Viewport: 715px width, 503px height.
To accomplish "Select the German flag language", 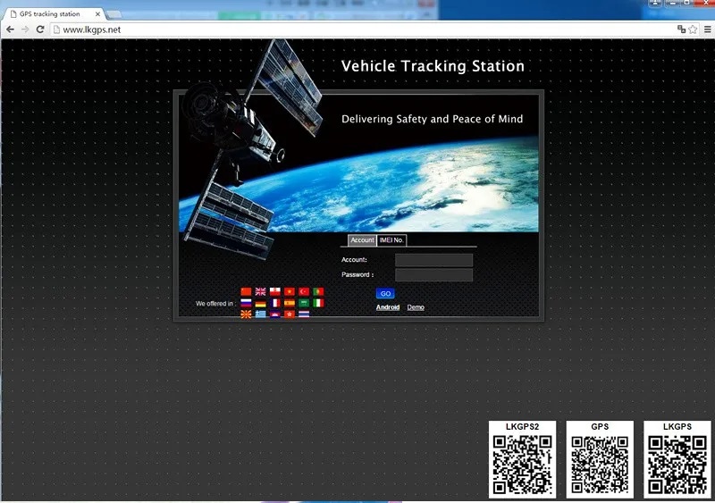I will point(261,303).
